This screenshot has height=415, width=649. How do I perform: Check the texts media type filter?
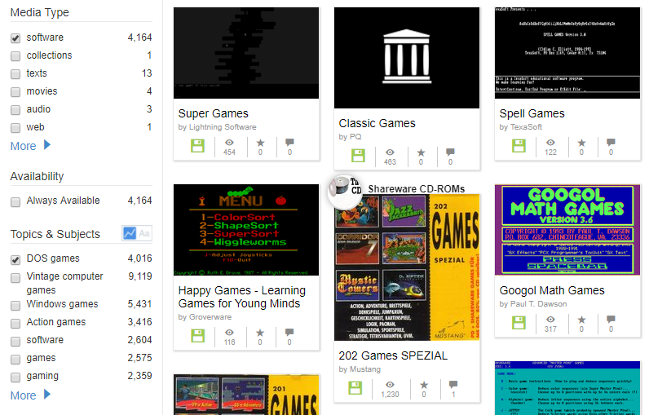point(15,74)
